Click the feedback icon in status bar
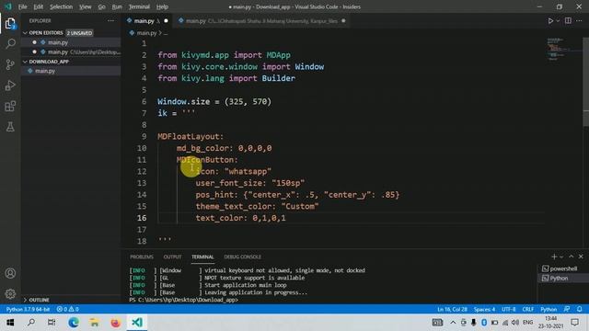This screenshot has width=589, height=331. 567,309
